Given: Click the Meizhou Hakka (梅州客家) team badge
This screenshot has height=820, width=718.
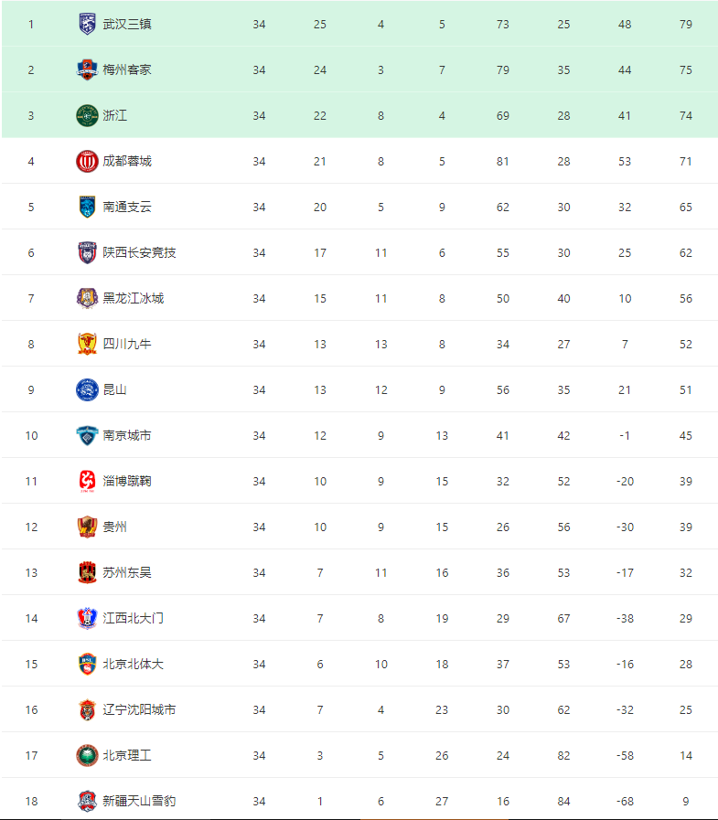Looking at the screenshot, I should pos(87,69).
